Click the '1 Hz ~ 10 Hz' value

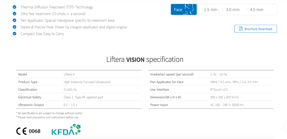pyautogui.click(x=219, y=75)
